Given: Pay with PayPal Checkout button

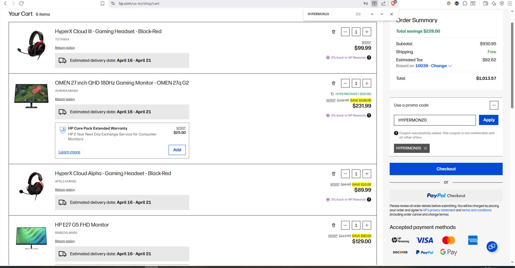Looking at the screenshot, I should tap(446, 195).
